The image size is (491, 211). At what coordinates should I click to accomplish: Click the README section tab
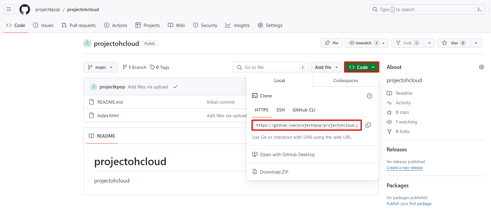point(102,136)
